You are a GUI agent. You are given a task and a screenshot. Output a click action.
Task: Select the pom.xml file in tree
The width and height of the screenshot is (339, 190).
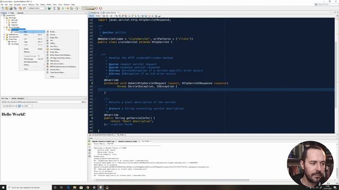click(14, 42)
